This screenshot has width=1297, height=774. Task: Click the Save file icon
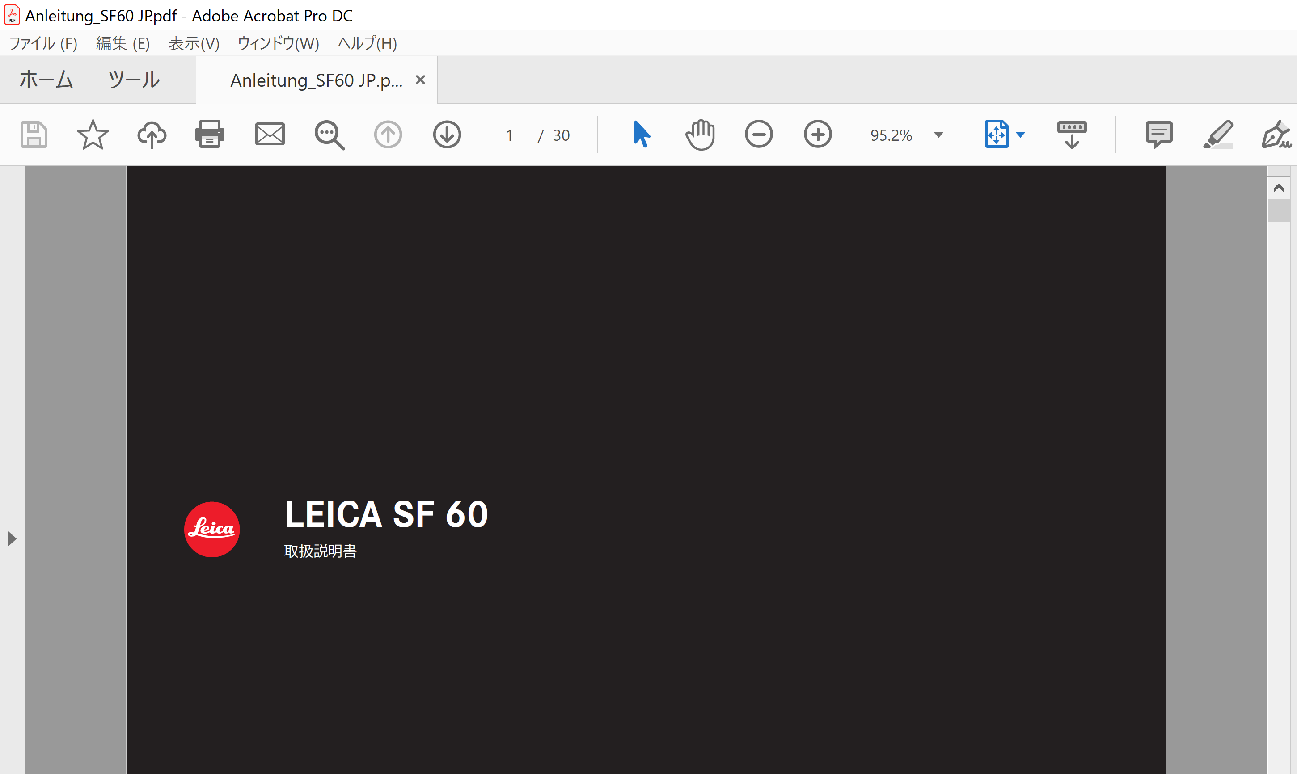pyautogui.click(x=34, y=135)
